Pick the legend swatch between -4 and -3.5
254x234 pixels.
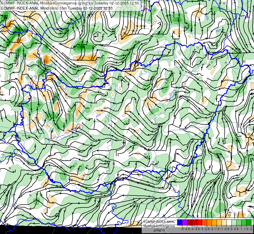[195, 222]
